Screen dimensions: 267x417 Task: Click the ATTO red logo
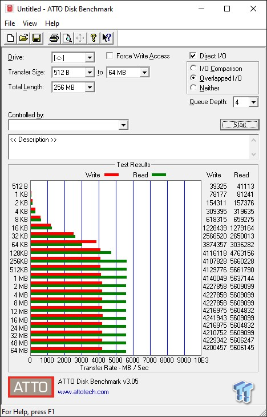tap(31, 387)
